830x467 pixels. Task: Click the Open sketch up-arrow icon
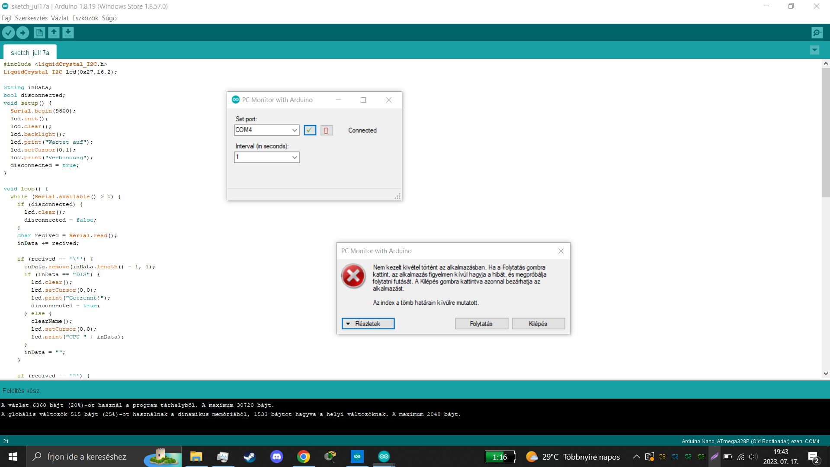point(54,32)
